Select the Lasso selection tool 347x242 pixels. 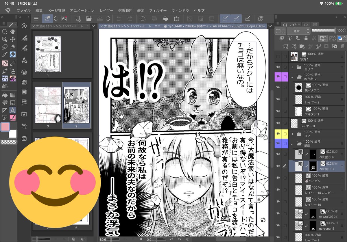[5, 47]
